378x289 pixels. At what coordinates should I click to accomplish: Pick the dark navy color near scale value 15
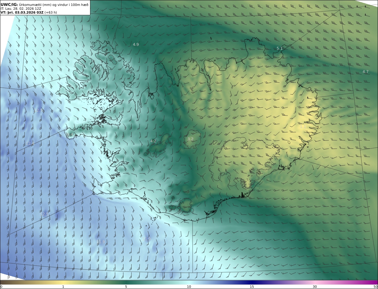[252, 282]
